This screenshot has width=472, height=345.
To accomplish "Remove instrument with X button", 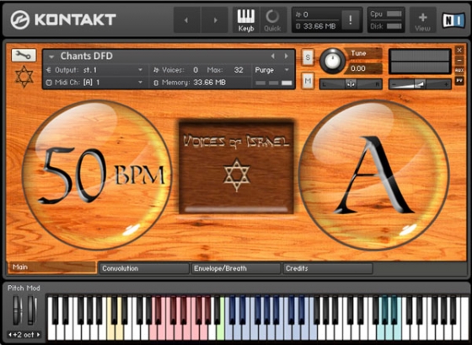I will point(459,50).
